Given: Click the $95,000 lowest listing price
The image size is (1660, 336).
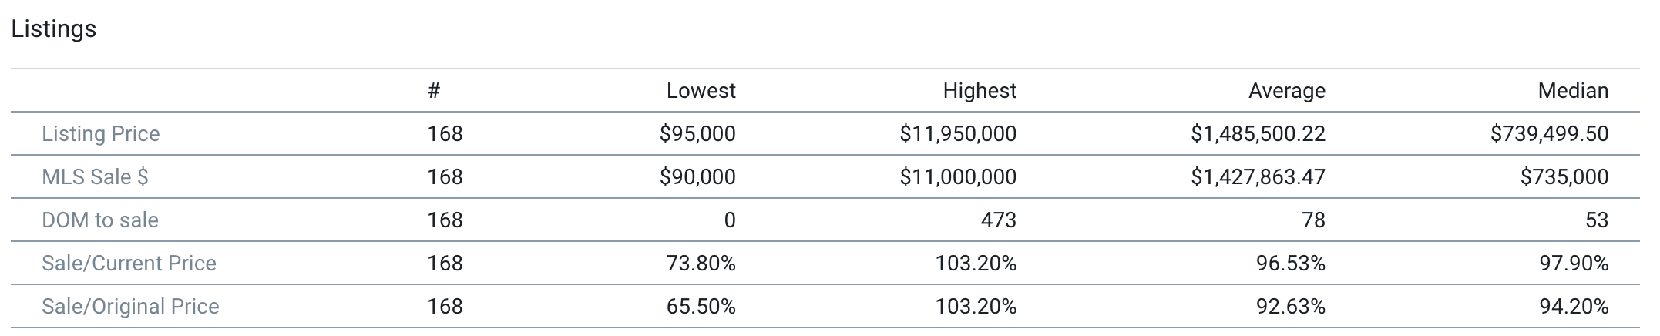Looking at the screenshot, I should [697, 134].
